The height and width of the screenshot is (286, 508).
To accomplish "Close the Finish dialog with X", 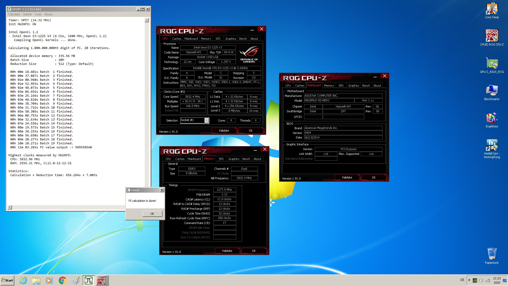I will (x=162, y=190).
